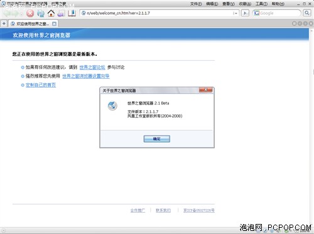Stop loading with the red X icon
Viewport: 314px width, 234px height.
(30, 14)
